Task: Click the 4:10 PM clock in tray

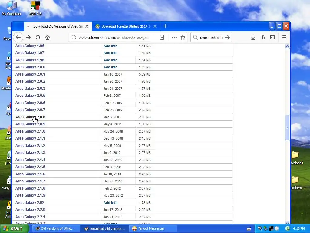Action: [299, 228]
